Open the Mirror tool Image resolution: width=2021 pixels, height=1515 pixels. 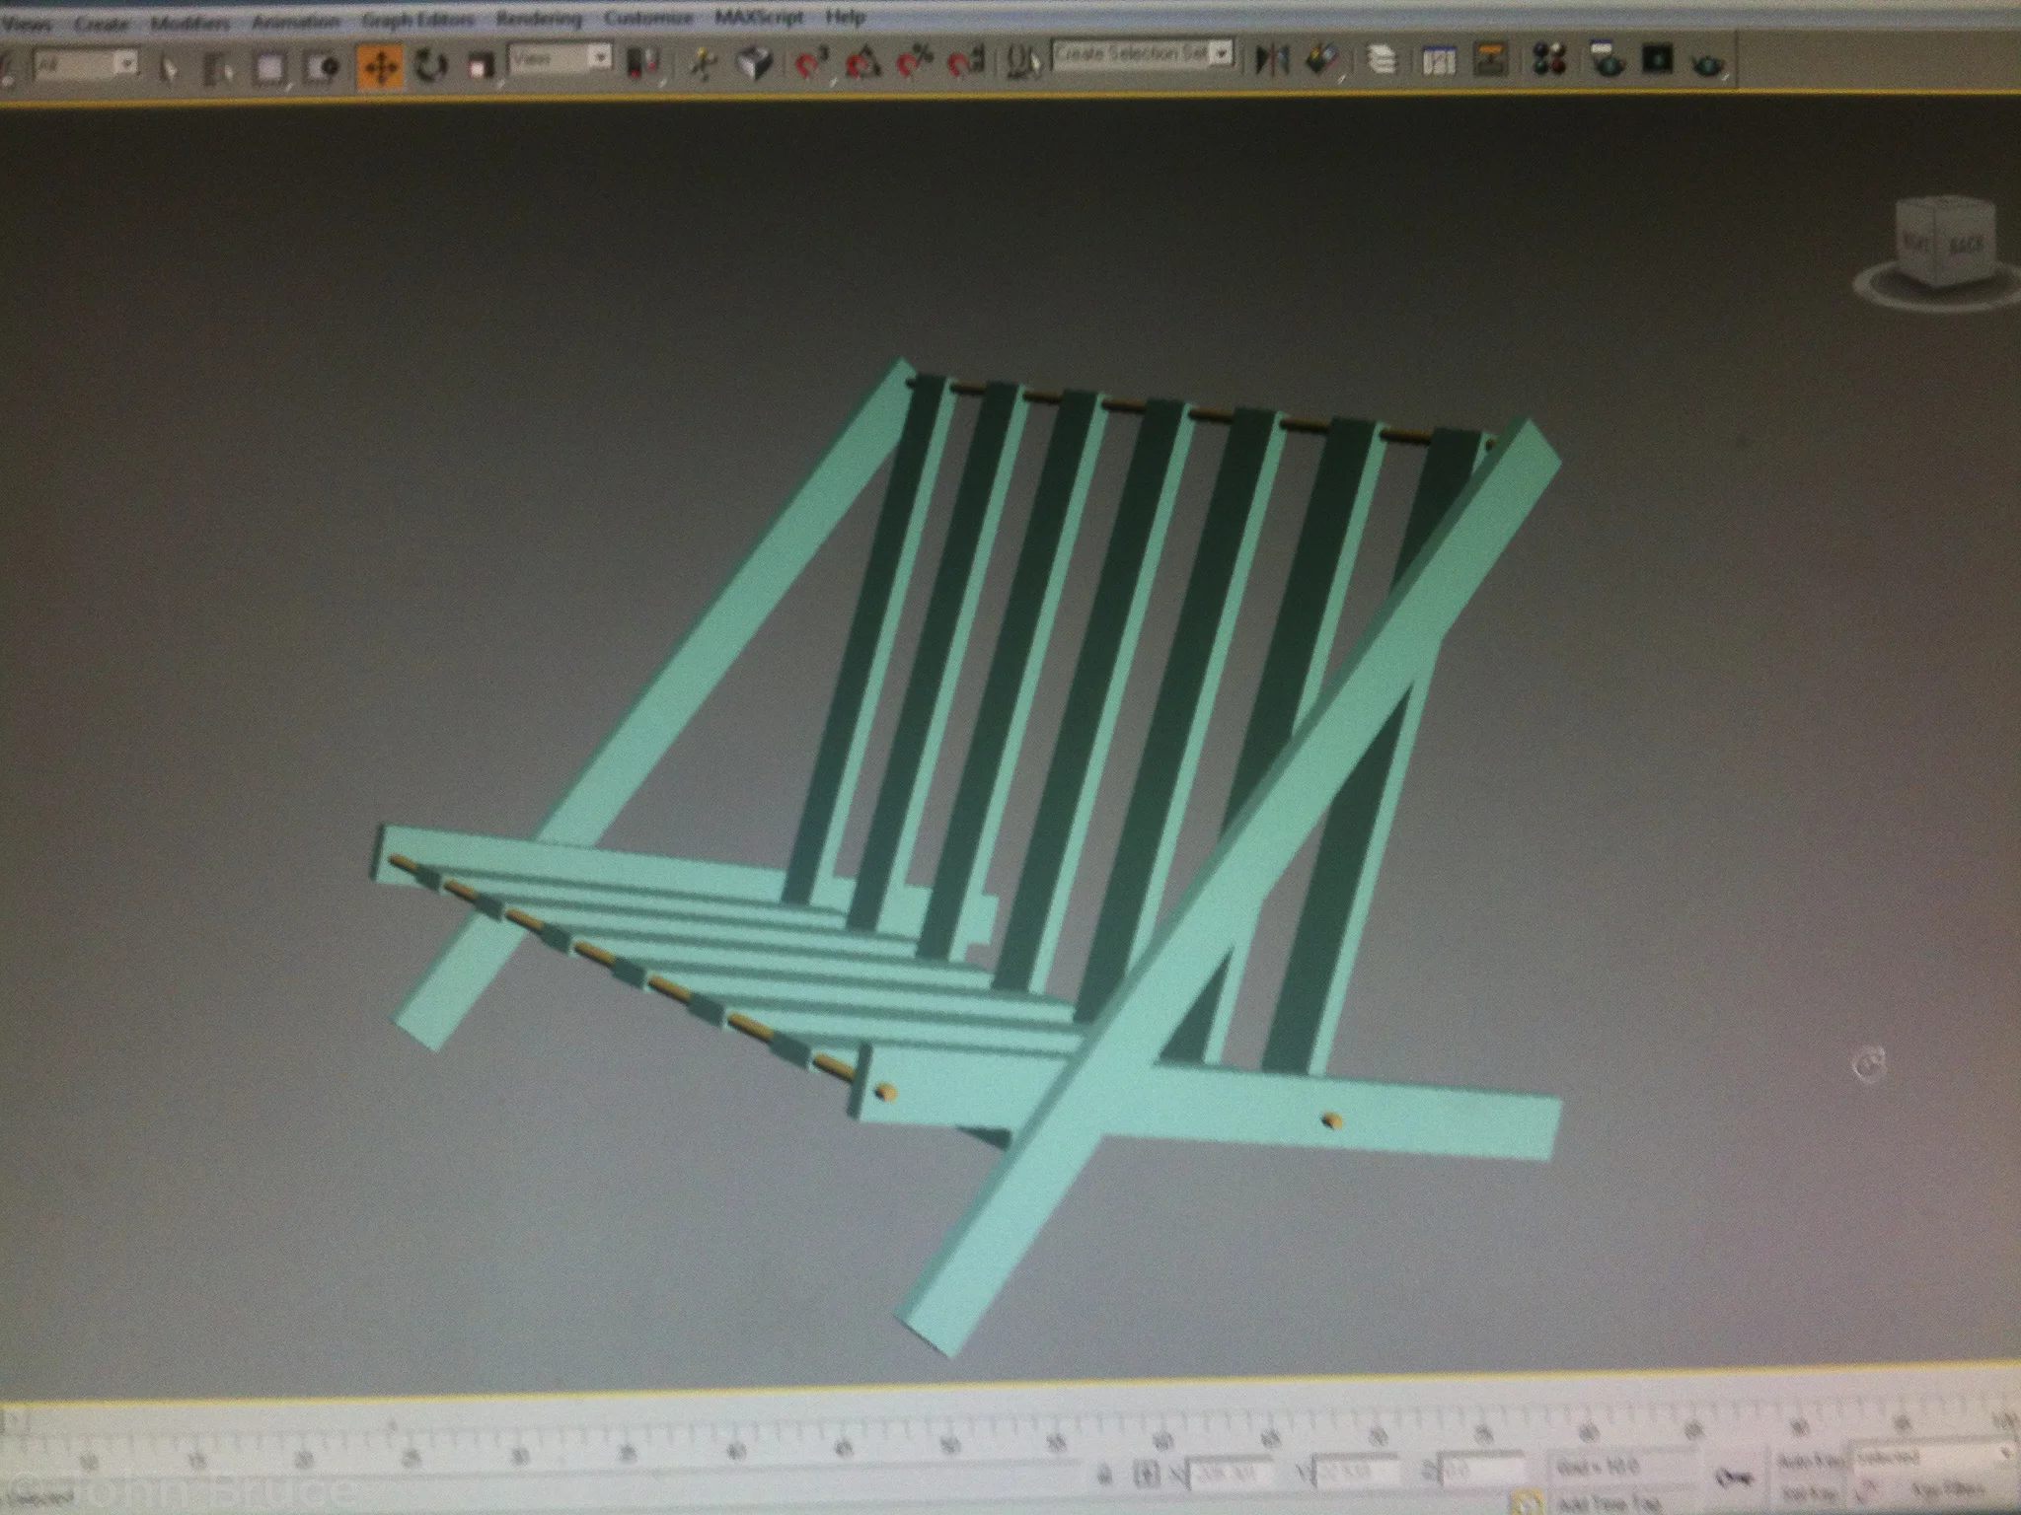(x=1271, y=61)
